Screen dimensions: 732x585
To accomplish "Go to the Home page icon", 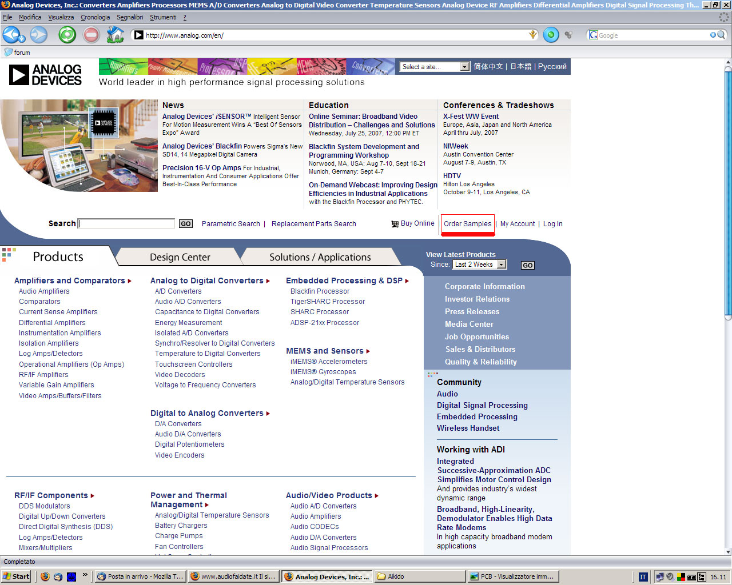I will [x=115, y=35].
